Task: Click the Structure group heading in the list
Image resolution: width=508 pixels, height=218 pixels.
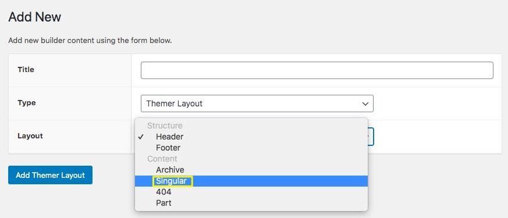Action: (165, 126)
